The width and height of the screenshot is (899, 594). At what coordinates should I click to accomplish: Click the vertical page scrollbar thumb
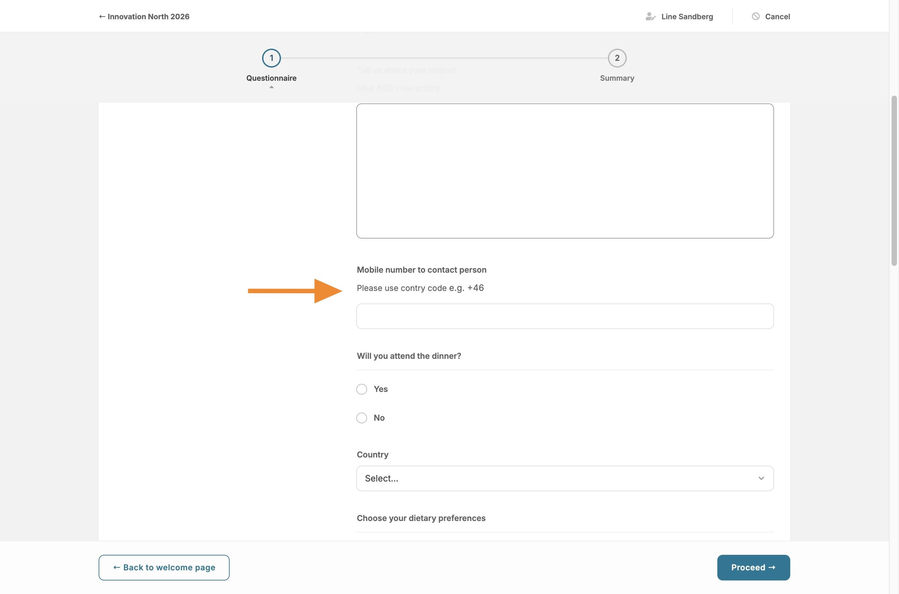pos(894,180)
